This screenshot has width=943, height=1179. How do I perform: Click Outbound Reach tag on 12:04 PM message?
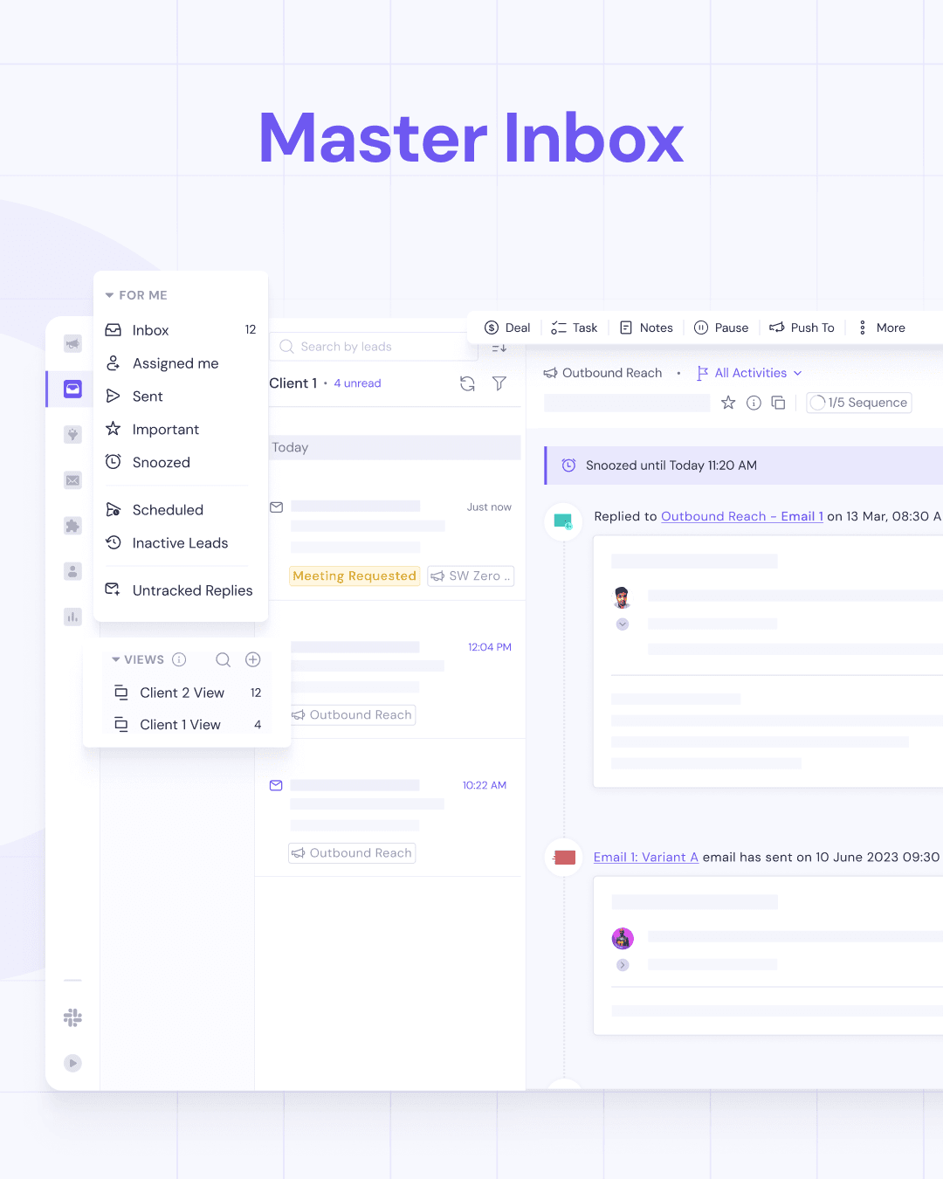pos(352,714)
